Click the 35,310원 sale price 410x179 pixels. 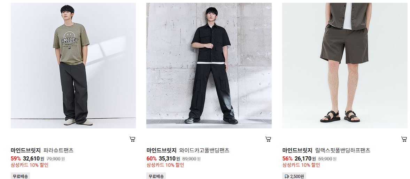point(169,158)
